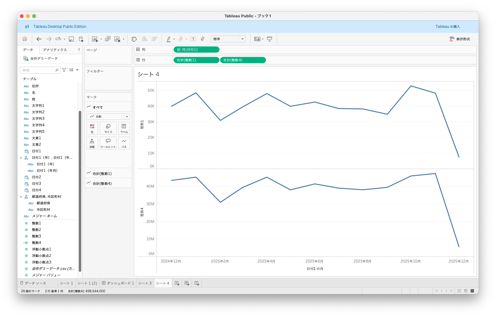
Task: Open the 表示形式 Show Me panel
Action: [x=460, y=39]
